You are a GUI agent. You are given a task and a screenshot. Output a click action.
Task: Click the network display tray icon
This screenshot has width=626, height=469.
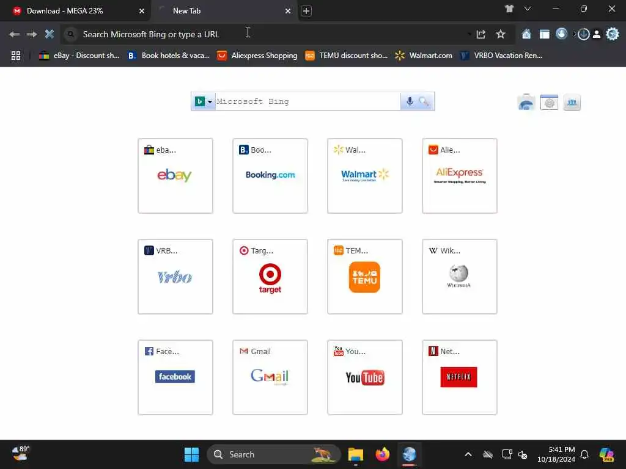507,454
